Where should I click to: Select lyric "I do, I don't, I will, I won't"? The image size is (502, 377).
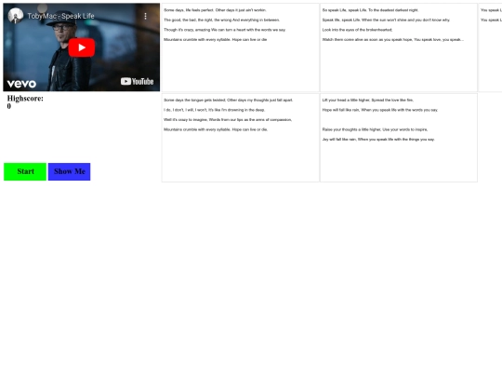[x=214, y=110]
